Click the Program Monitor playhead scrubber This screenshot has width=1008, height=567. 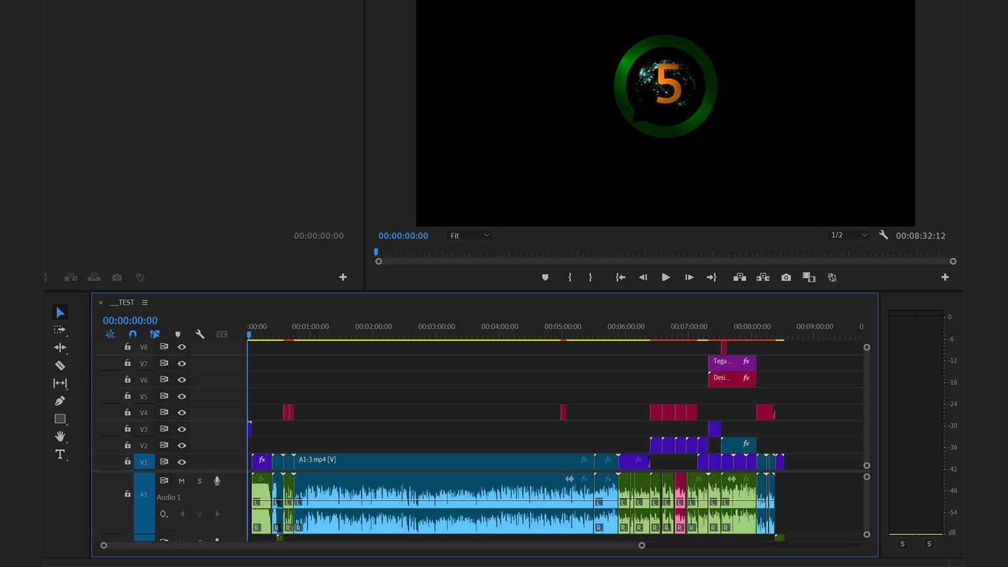click(376, 253)
